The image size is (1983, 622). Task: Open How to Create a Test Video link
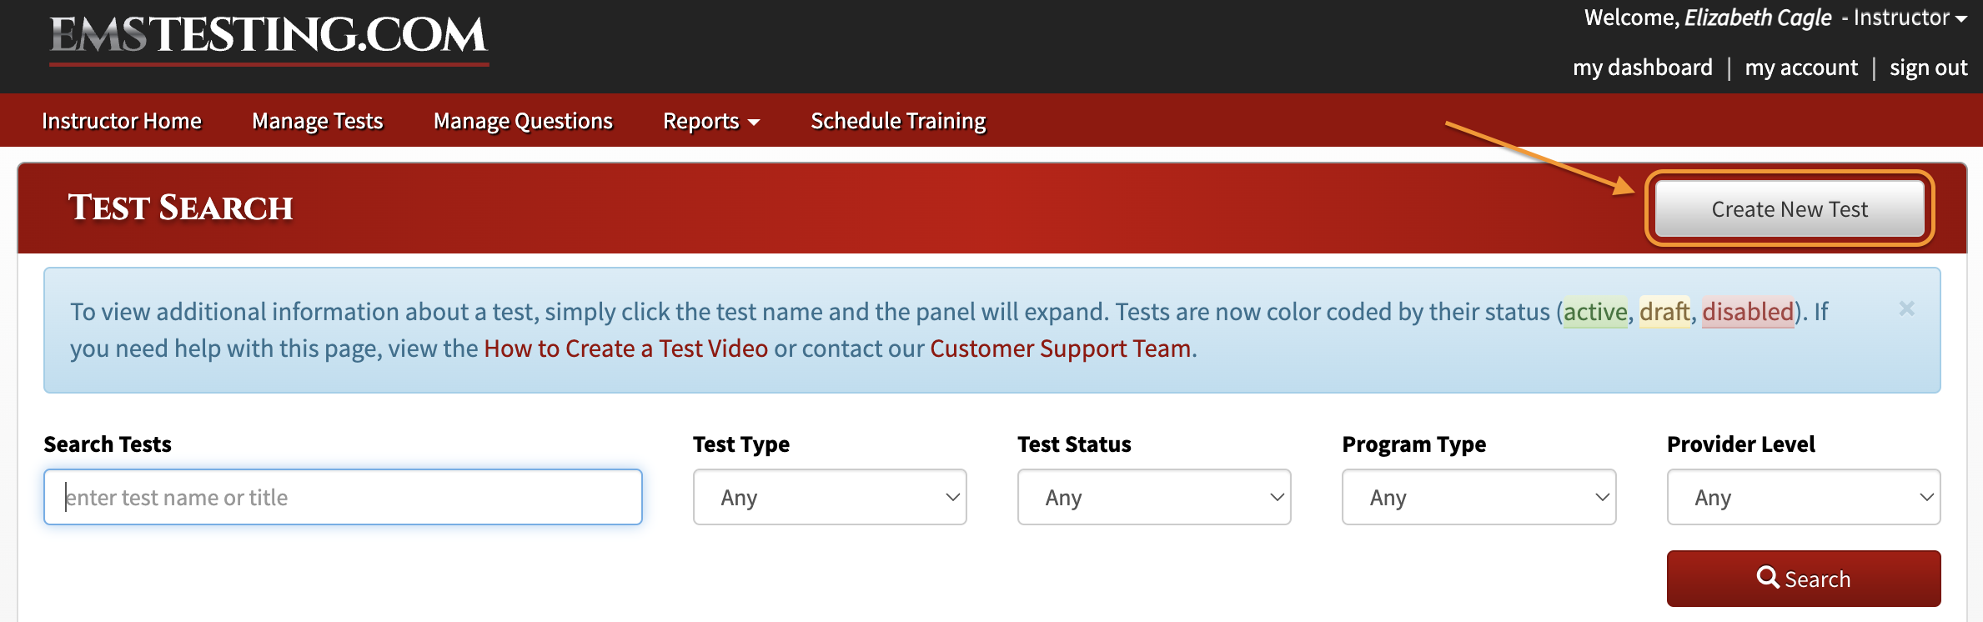(625, 349)
